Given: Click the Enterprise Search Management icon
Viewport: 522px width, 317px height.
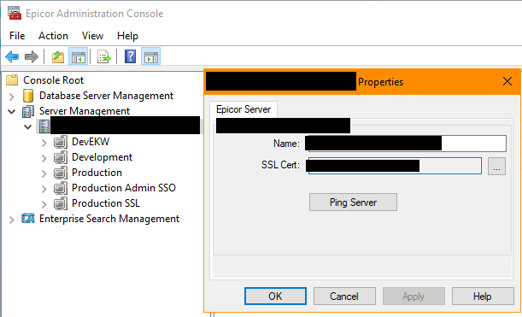Looking at the screenshot, I should click(x=28, y=219).
